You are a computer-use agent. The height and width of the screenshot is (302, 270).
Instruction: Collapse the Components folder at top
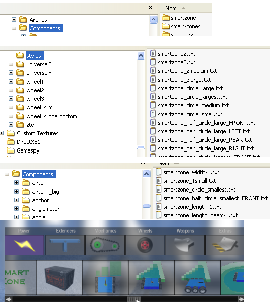pyautogui.click(x=14, y=28)
